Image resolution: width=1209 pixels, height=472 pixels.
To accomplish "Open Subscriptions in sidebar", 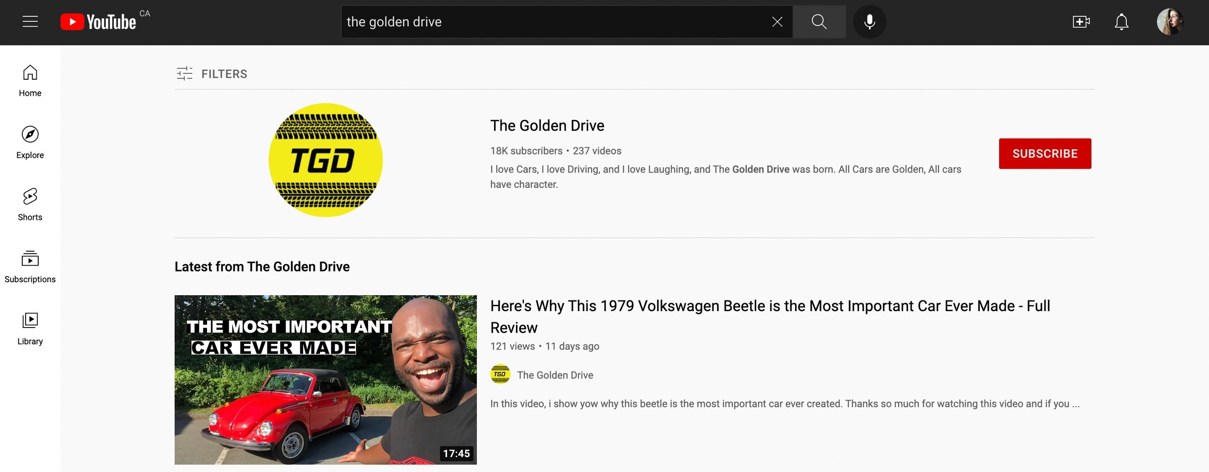I will tap(30, 267).
